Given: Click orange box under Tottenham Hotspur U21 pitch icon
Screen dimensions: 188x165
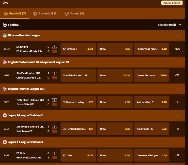Looking at the screenshot, I should pyautogui.click(x=54, y=105).
